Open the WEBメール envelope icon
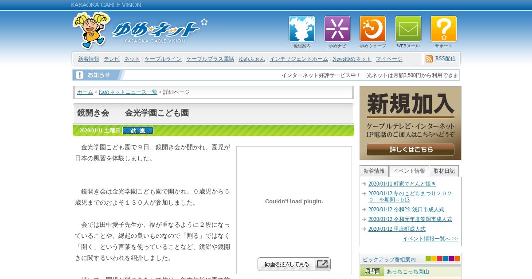This screenshot has height=279, width=532. [x=408, y=29]
